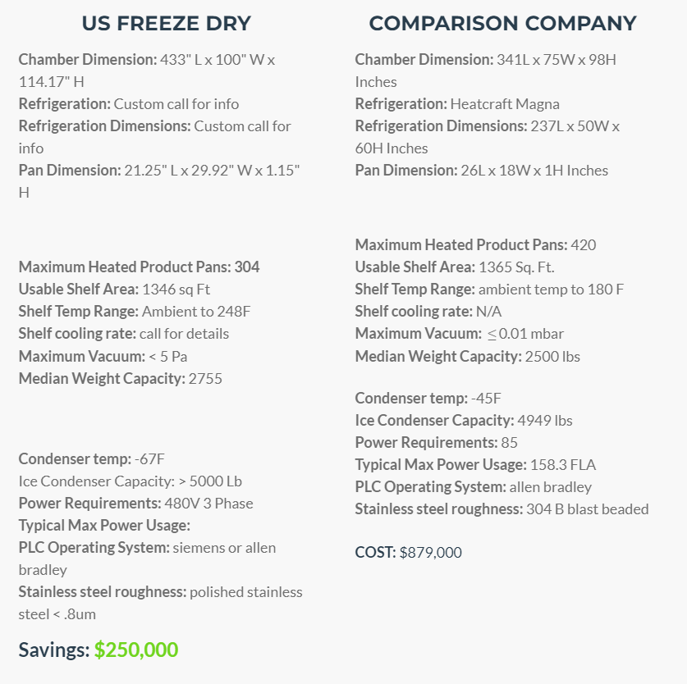Select Maximum Vacuum: < 5 Pa

[103, 356]
